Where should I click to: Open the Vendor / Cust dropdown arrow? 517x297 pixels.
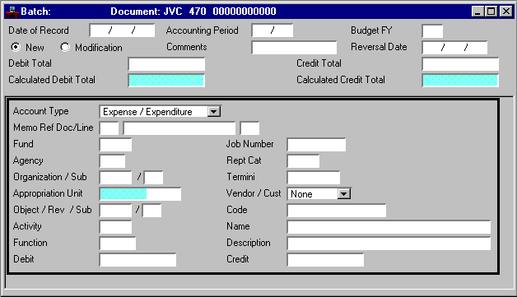tap(343, 194)
